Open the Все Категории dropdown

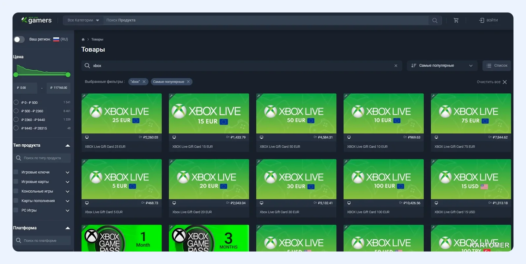[83, 20]
